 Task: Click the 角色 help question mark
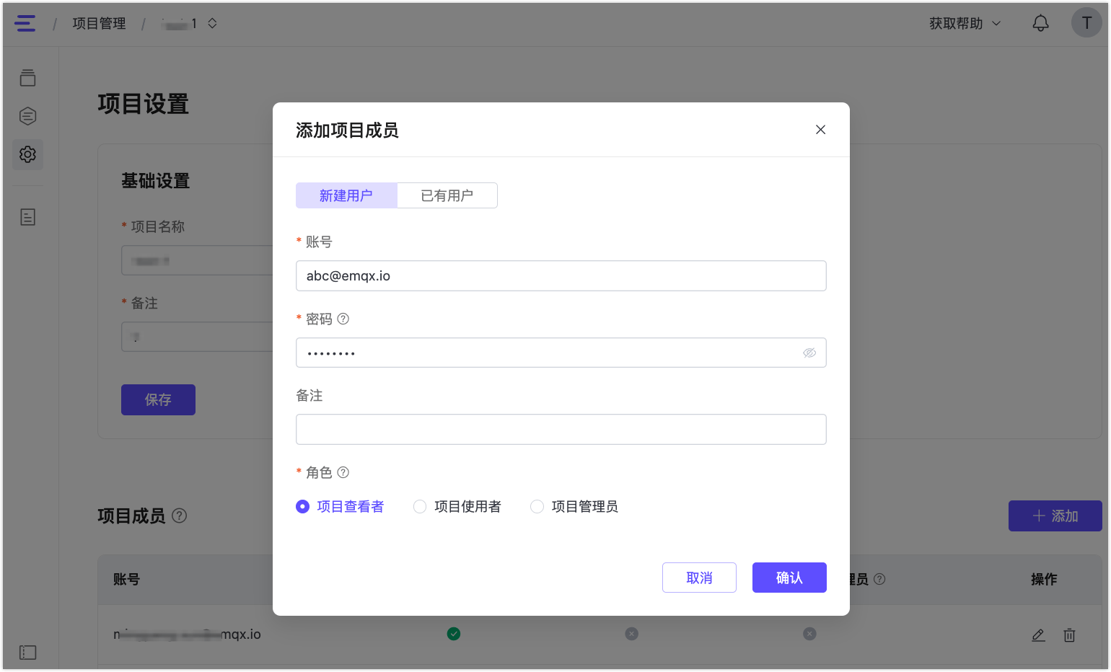coord(343,472)
